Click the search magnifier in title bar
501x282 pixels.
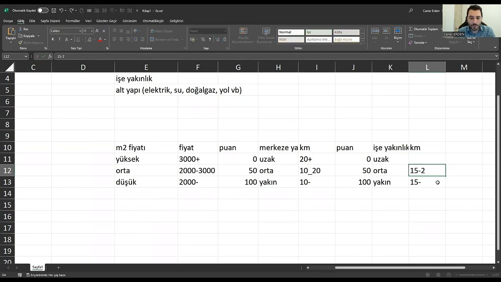(411, 11)
